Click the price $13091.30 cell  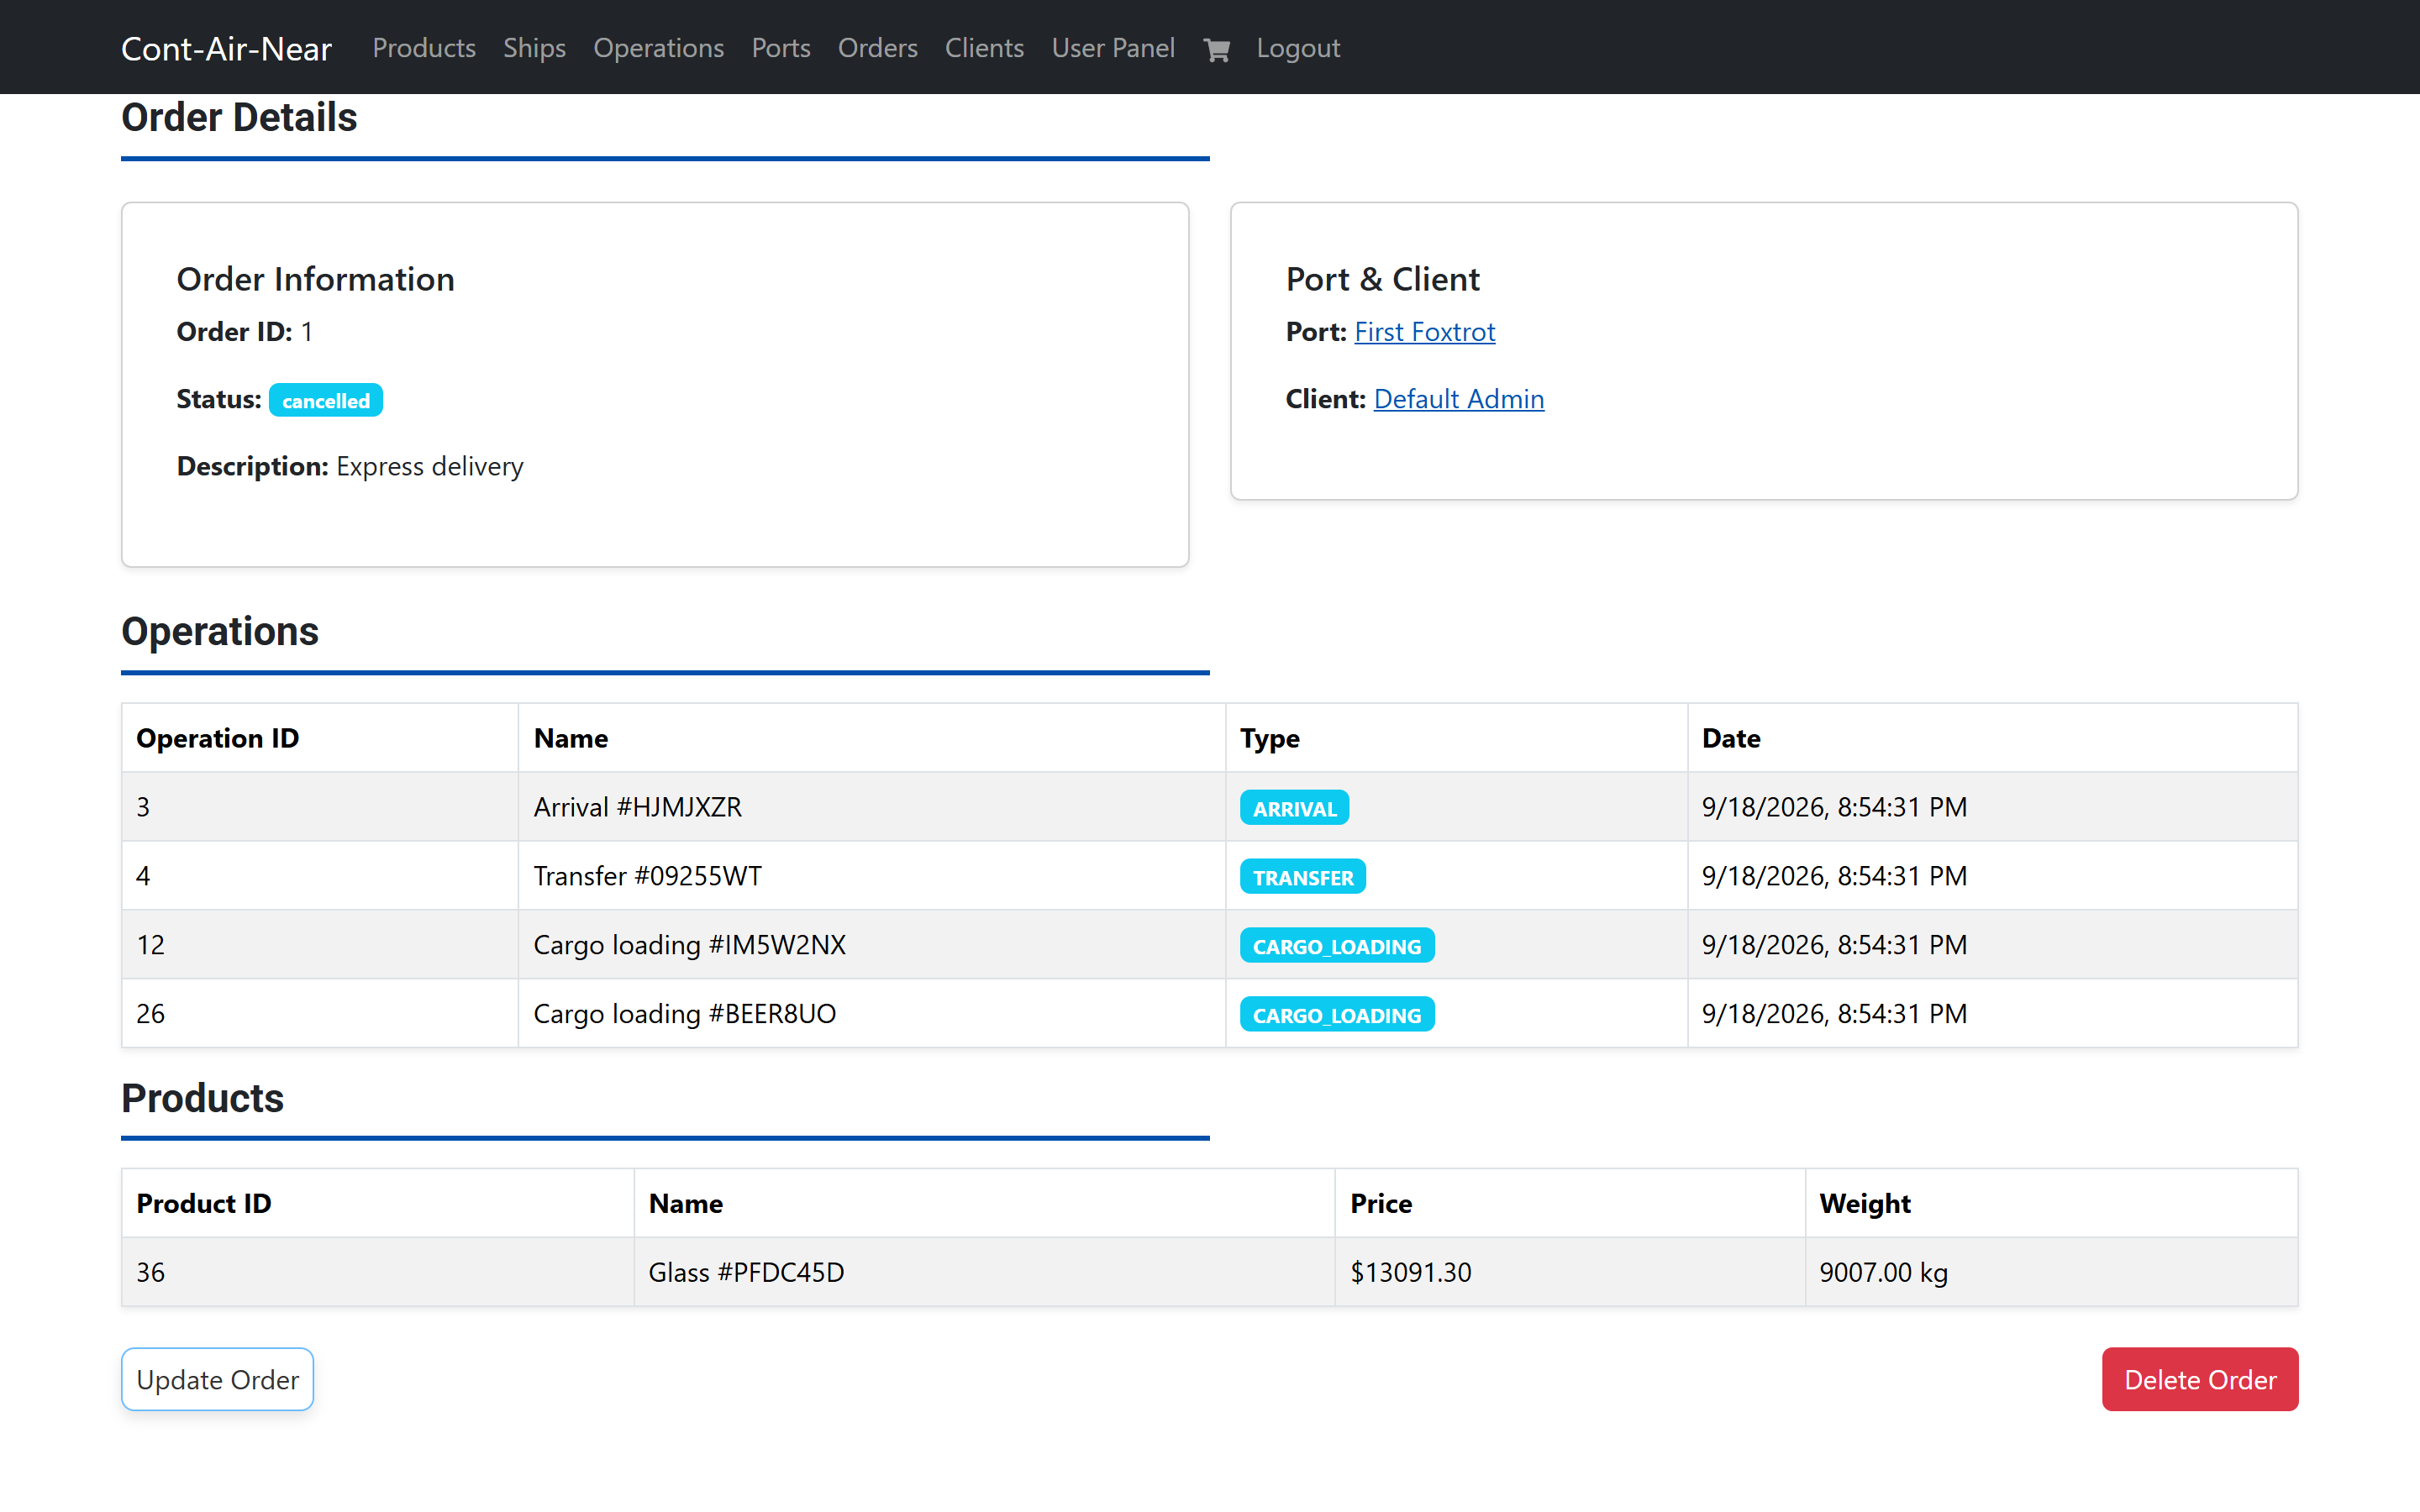click(1570, 1272)
